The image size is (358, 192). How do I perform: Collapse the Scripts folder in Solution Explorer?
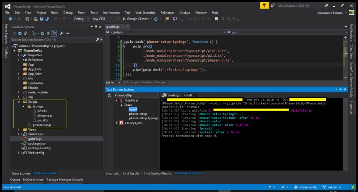tap(19, 102)
